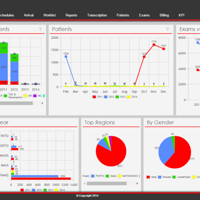Click right arrow of stacked bar chart legend
Viewport: 200px width, 200px height.
tap(42, 103)
